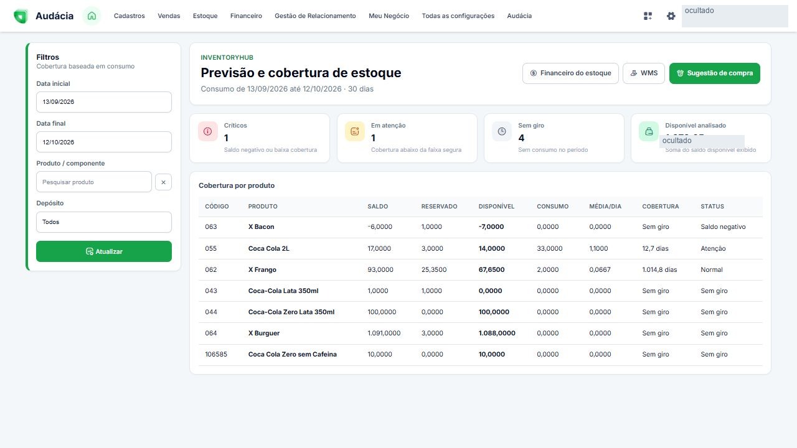
Task: Click the Sem giro clock icon
Action: tap(502, 131)
